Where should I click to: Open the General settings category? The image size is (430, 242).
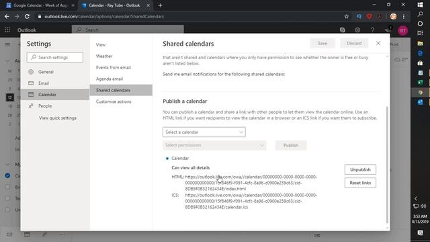pos(55,72)
